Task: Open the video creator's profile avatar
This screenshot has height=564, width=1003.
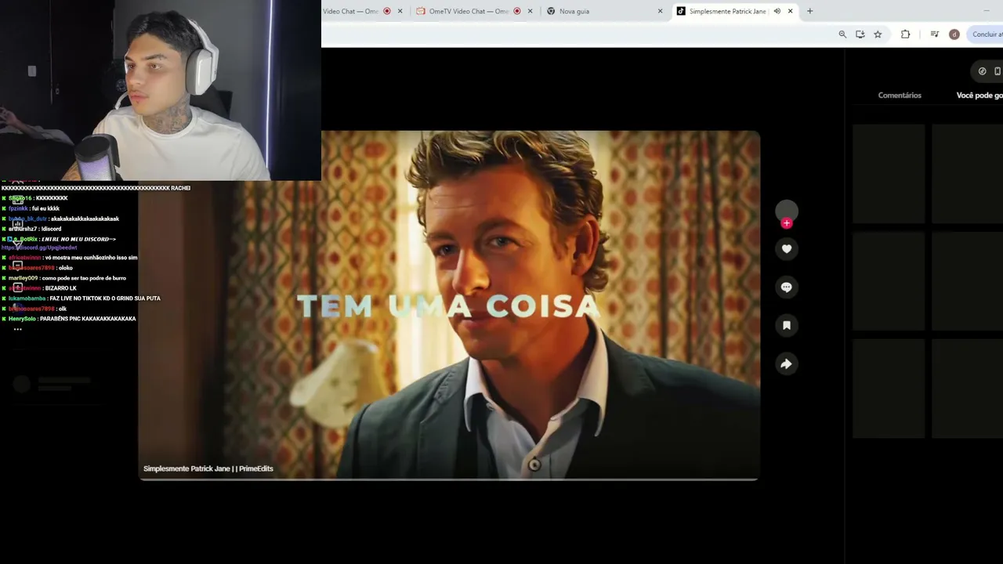Action: 787,211
